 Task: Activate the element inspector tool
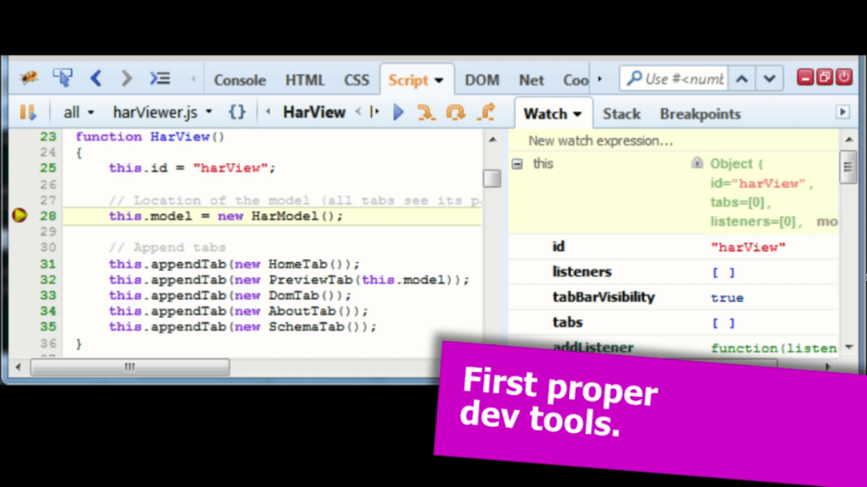coord(62,79)
